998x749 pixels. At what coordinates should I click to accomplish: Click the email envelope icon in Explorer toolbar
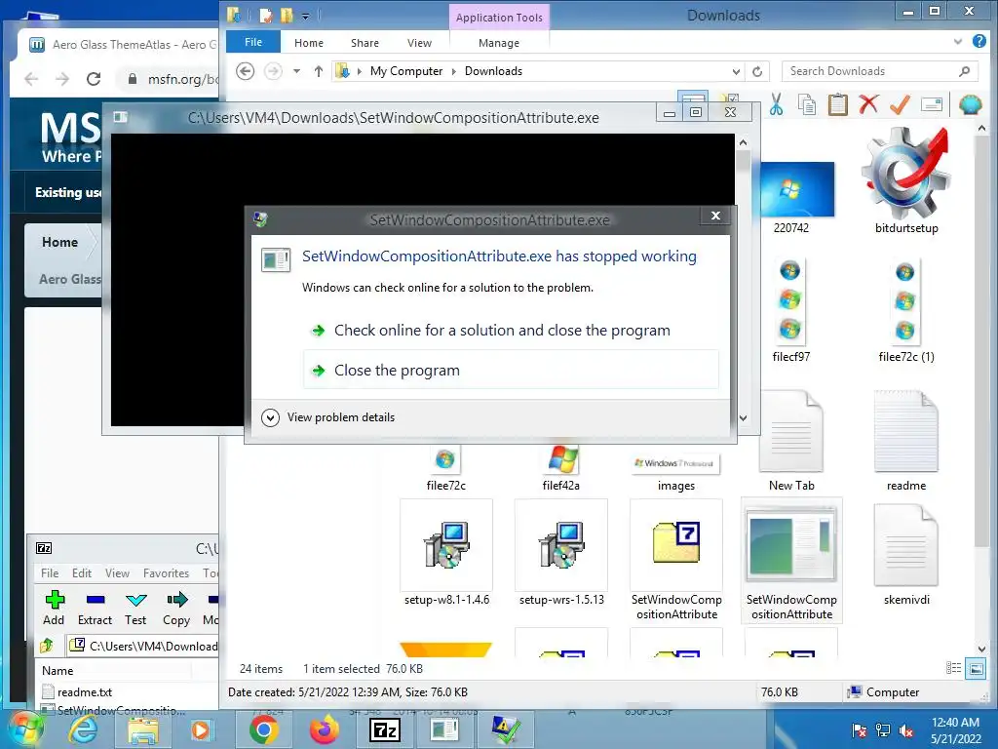tap(931, 103)
